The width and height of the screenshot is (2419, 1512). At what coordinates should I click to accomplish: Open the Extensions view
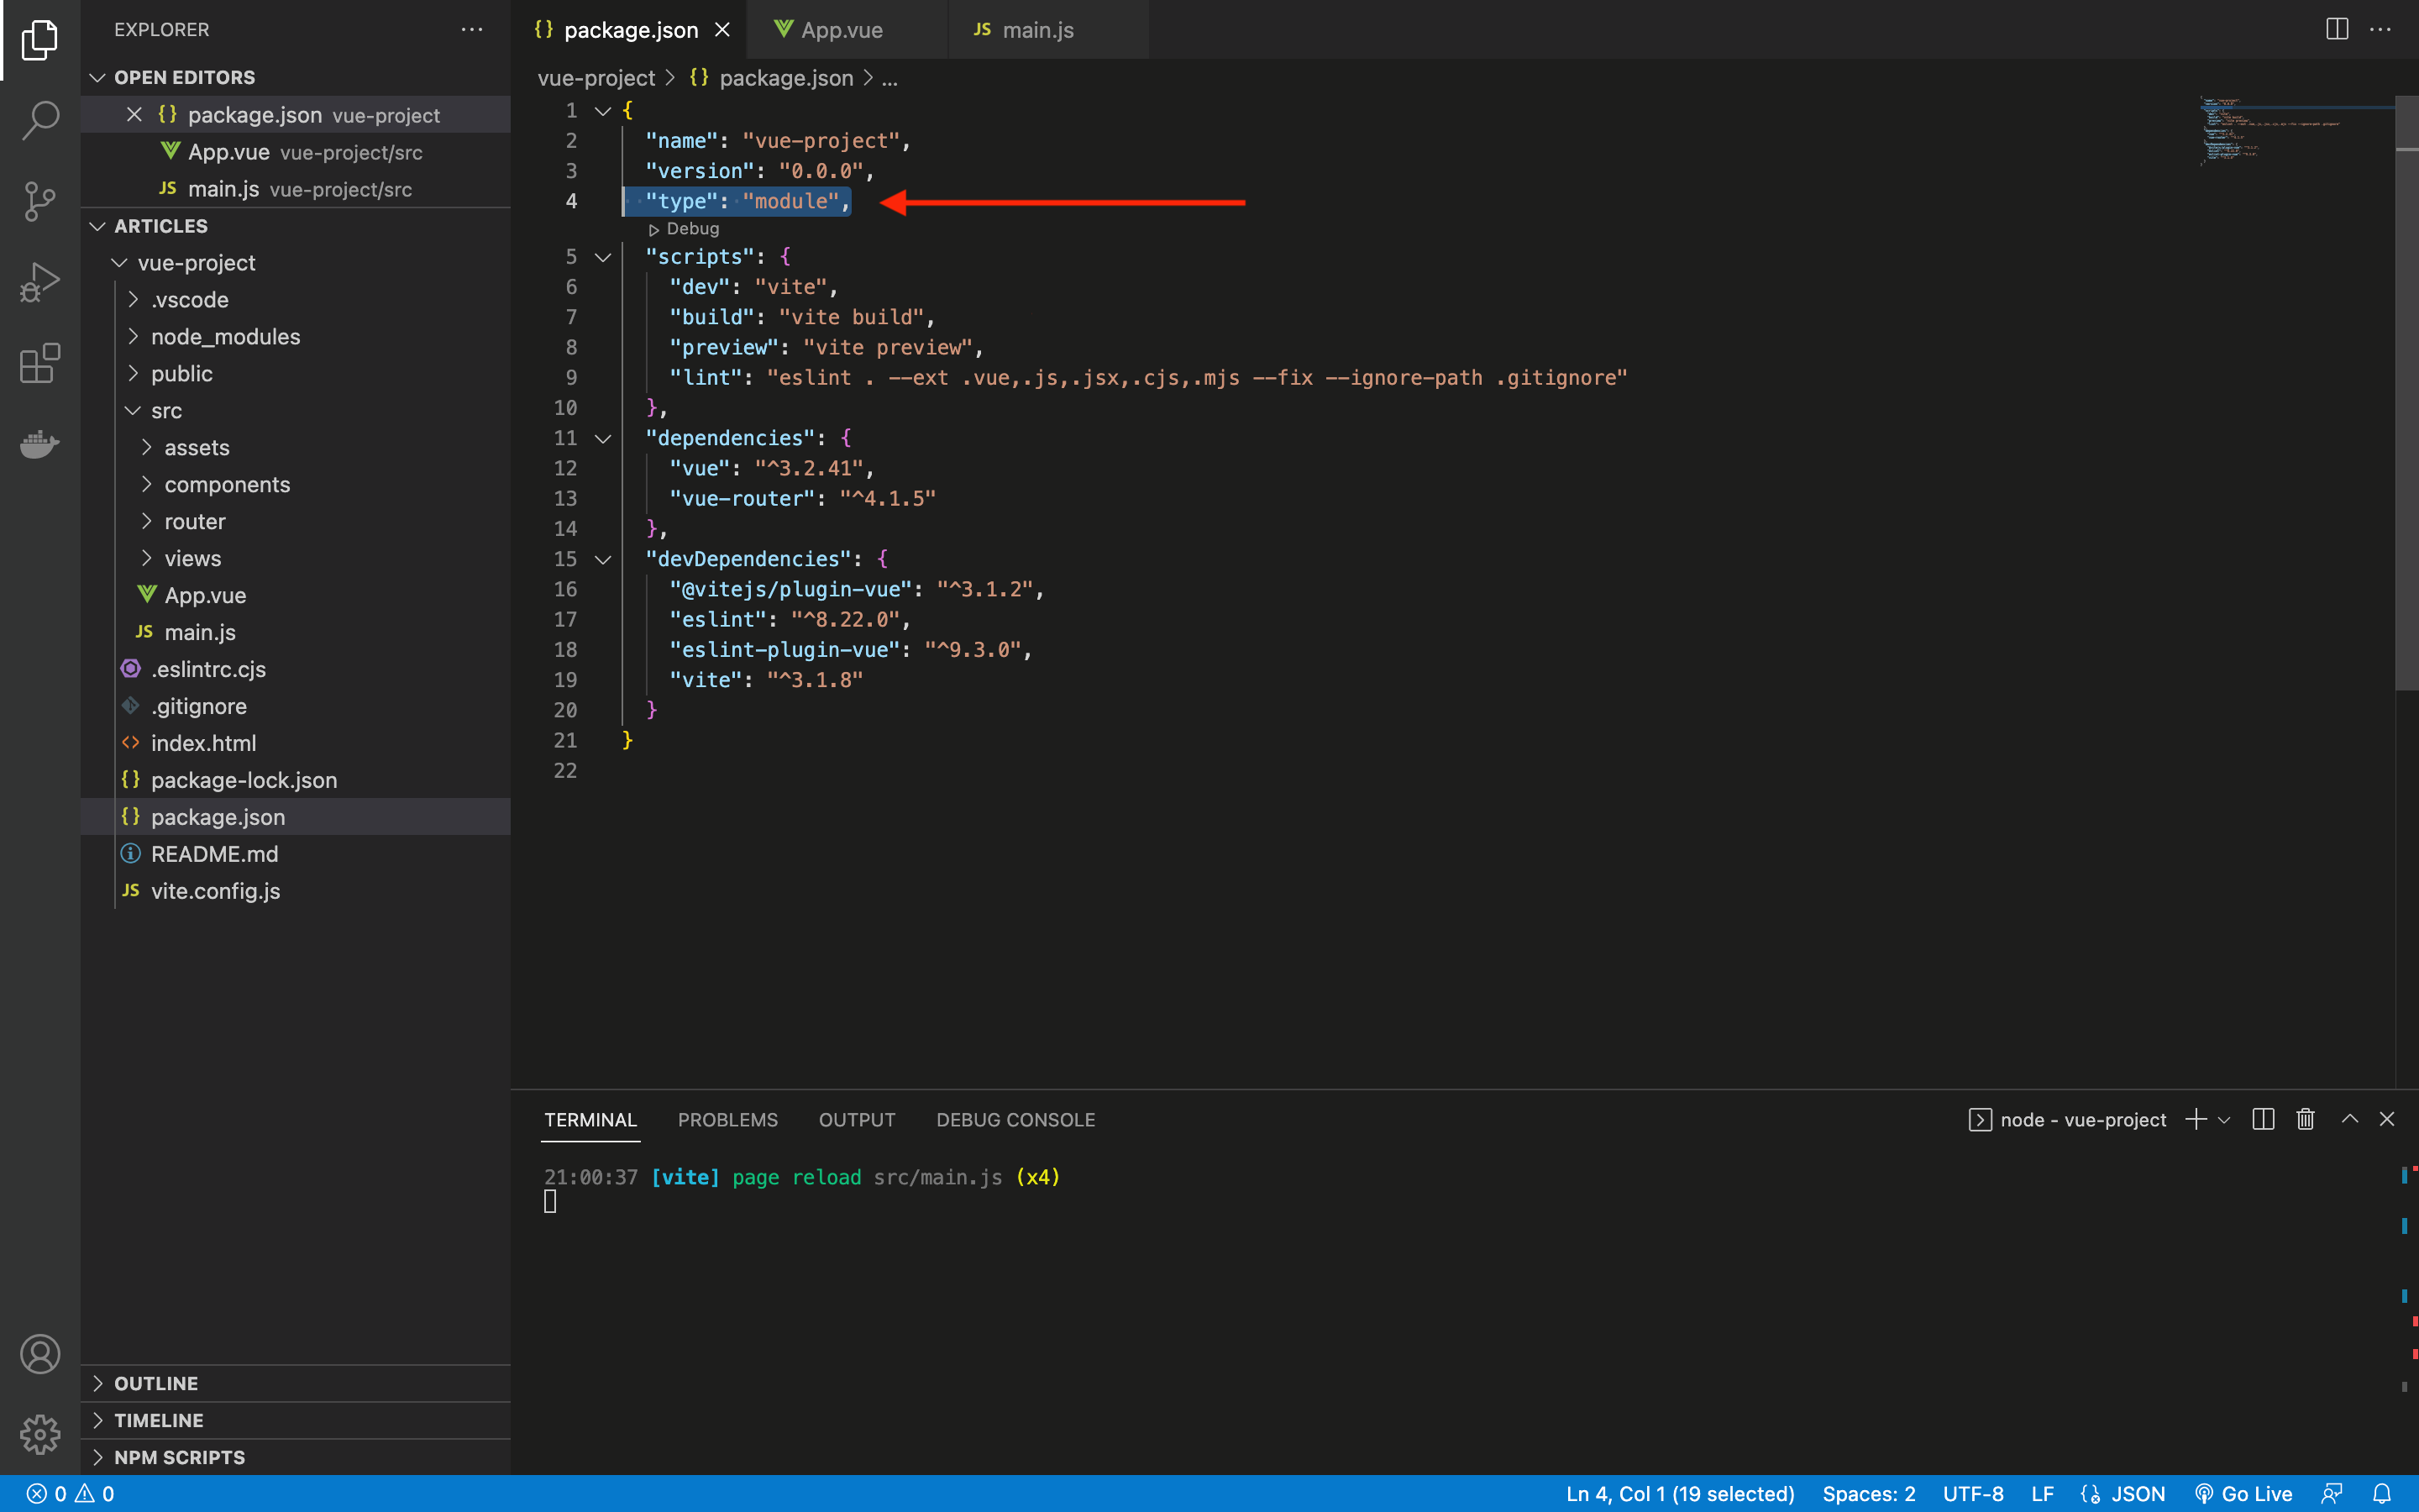[40, 363]
